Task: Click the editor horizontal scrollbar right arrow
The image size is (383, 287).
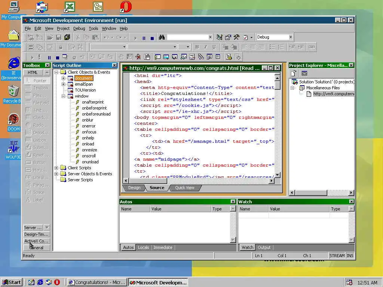Action: click(272, 181)
